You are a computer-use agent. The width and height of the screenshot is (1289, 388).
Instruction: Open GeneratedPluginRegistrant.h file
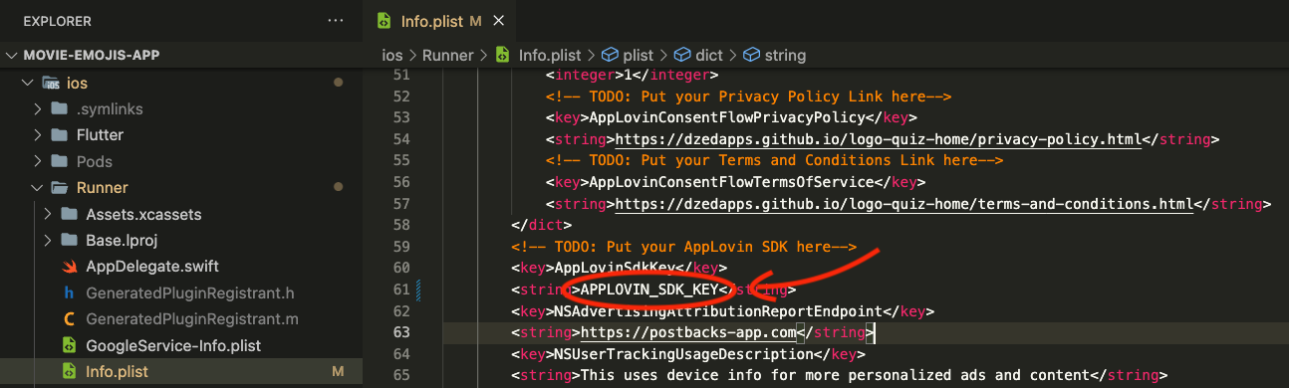189,293
